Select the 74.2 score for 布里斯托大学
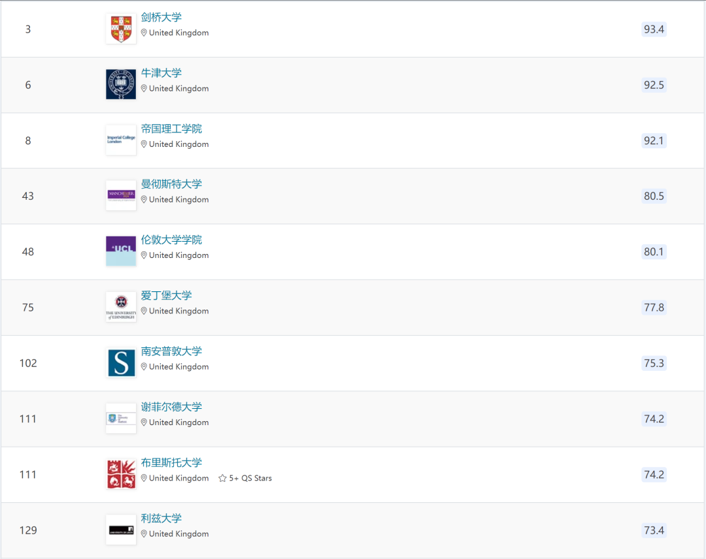Screen dimensions: 706x559 (654, 475)
